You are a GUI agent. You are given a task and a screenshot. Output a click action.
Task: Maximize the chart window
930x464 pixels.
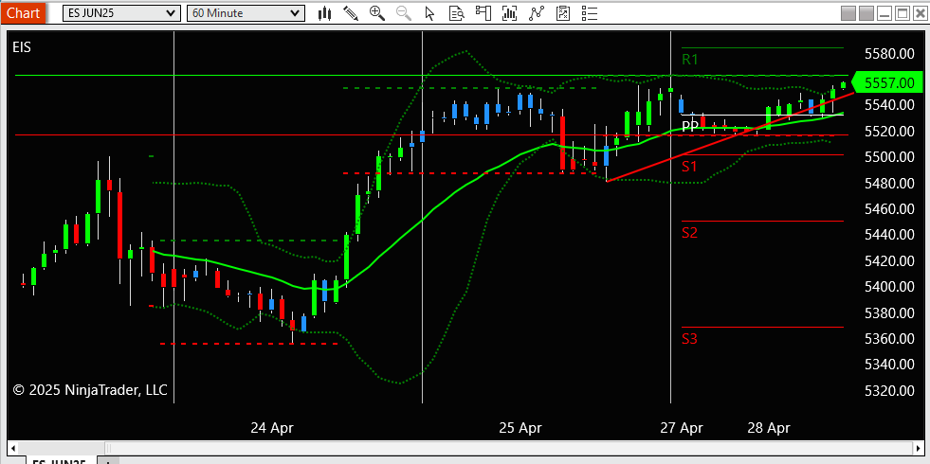[x=903, y=13]
